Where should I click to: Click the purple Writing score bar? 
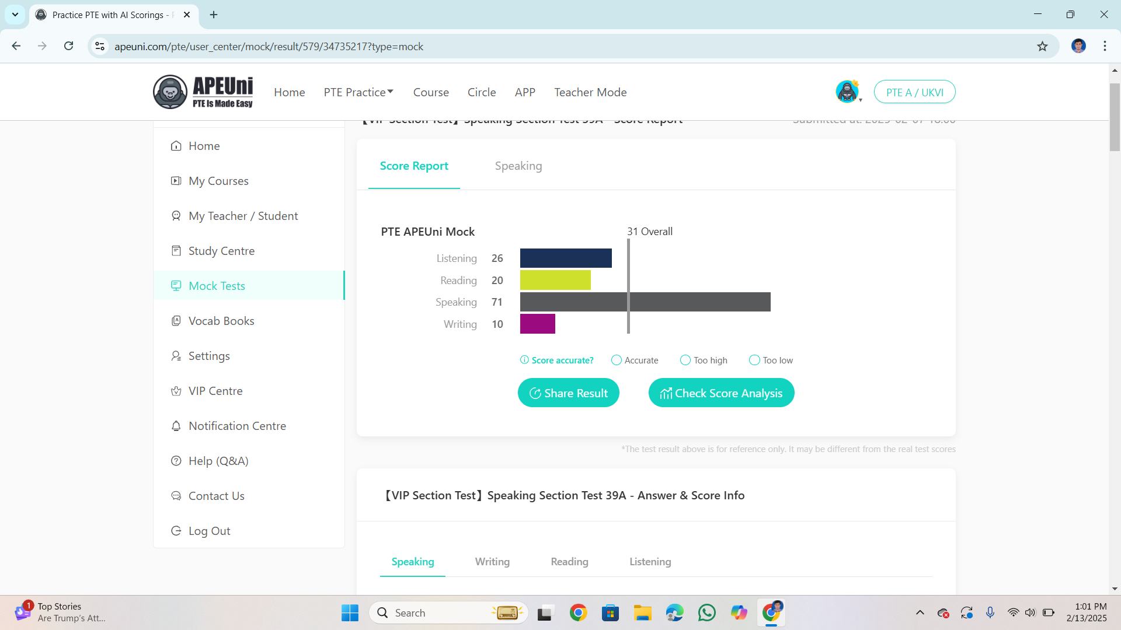(537, 324)
